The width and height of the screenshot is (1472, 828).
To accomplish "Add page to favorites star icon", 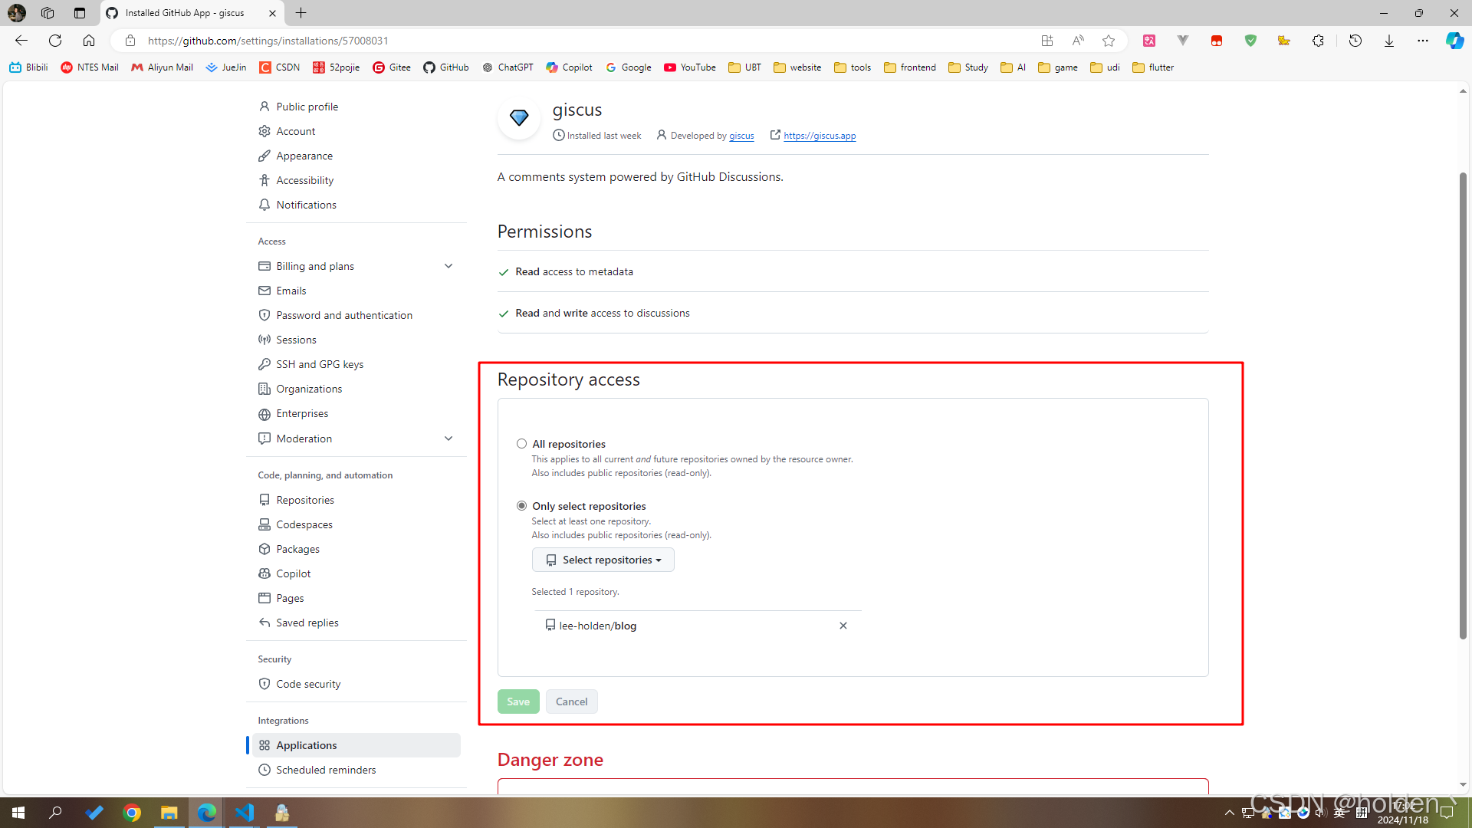I will 1109,41.
